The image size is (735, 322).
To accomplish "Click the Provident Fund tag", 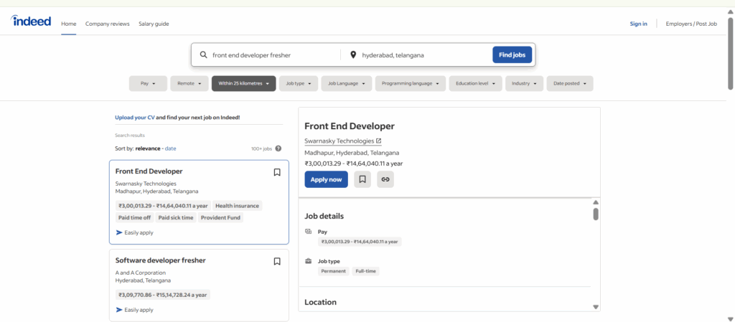I will 220,217.
